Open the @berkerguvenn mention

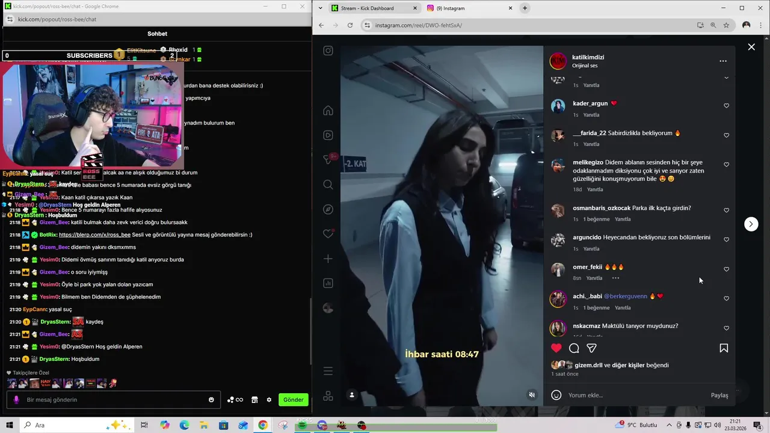(x=626, y=296)
